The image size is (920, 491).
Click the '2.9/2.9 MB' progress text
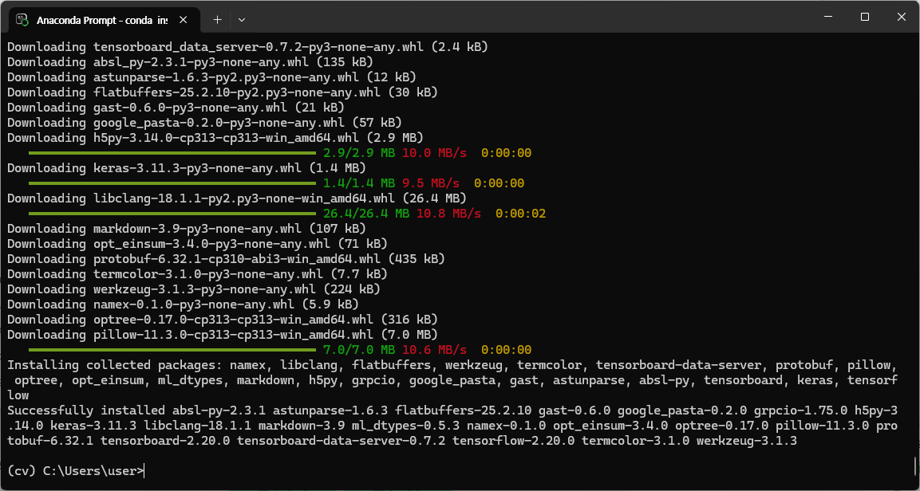tap(359, 154)
